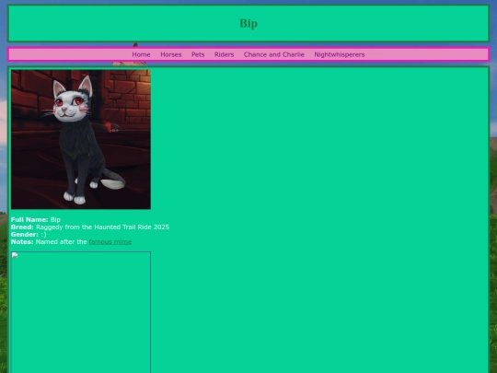
Task: Click the Bip cat photo
Action: (x=81, y=140)
